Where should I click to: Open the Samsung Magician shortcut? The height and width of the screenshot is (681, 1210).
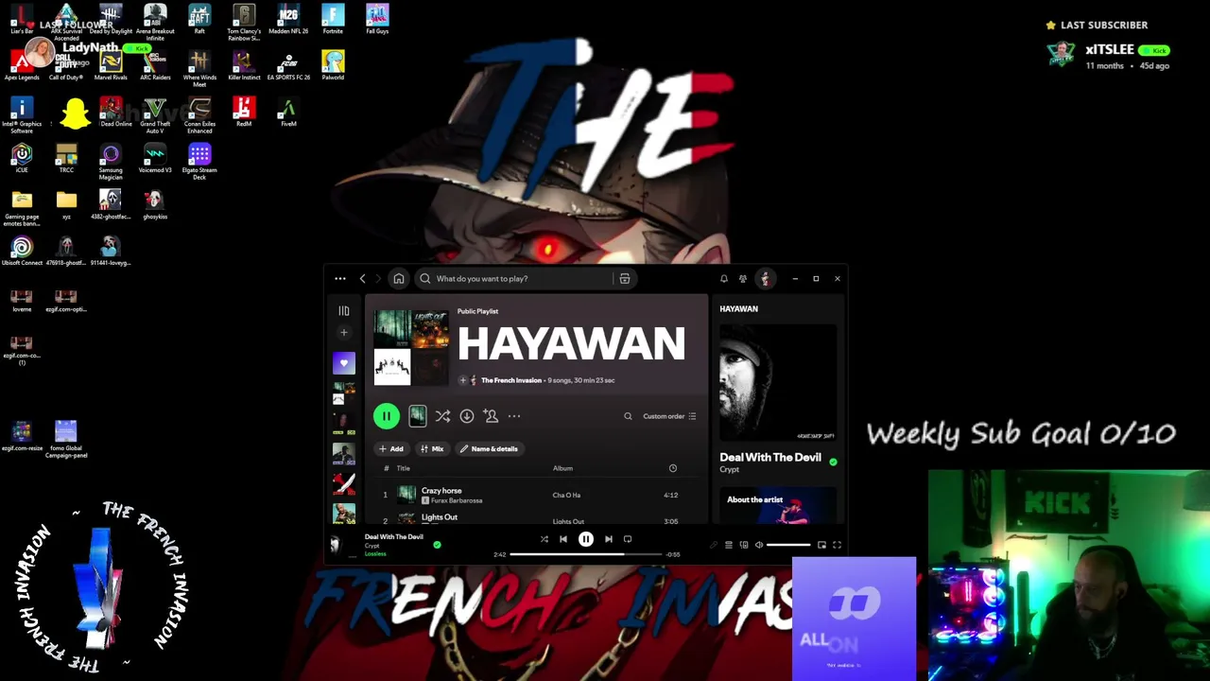pos(111,161)
